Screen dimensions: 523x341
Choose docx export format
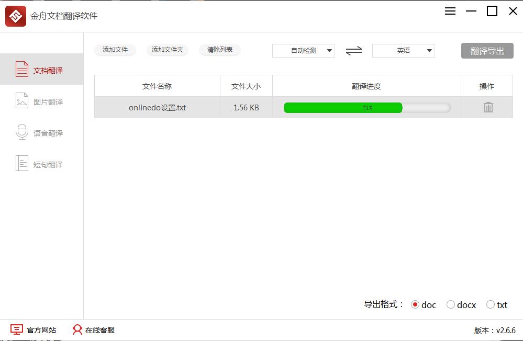(451, 304)
